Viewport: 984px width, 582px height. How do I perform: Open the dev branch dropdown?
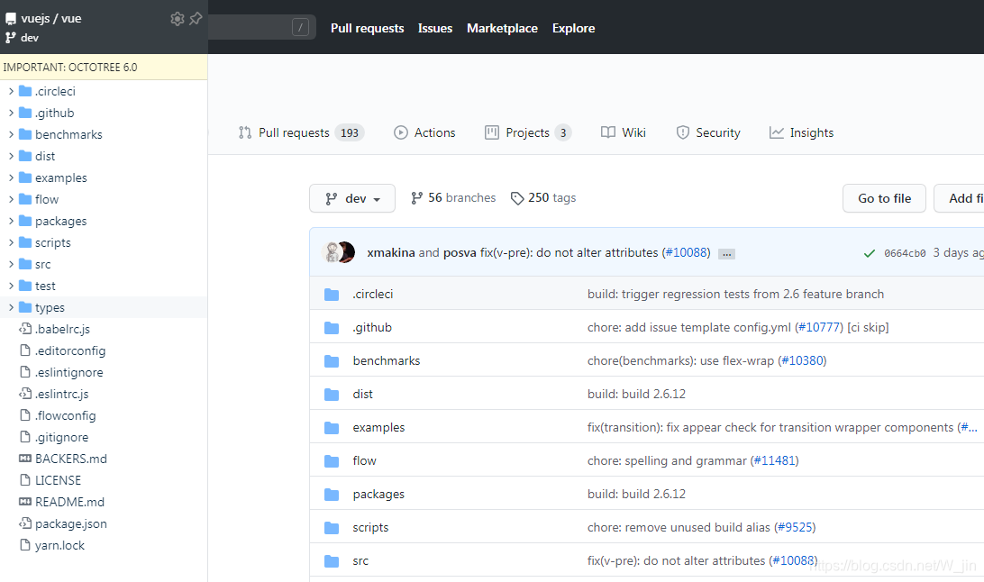point(352,198)
